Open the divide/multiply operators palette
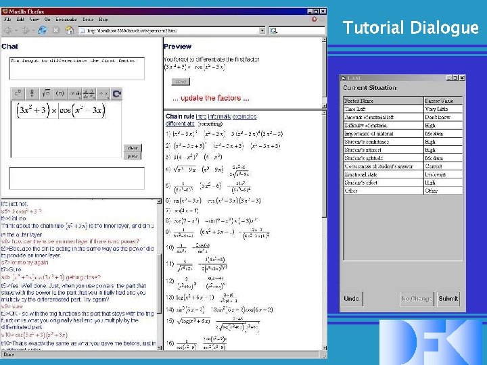The height and width of the screenshot is (365, 487). 103,93
